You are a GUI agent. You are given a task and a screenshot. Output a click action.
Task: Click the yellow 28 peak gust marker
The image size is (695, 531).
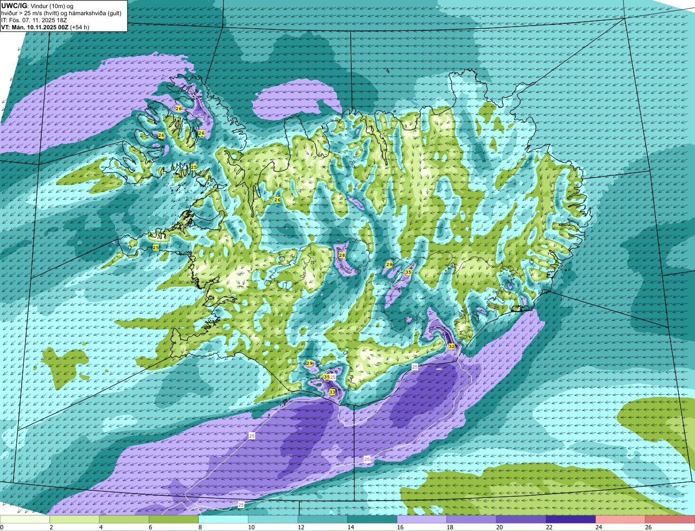pyautogui.click(x=342, y=255)
